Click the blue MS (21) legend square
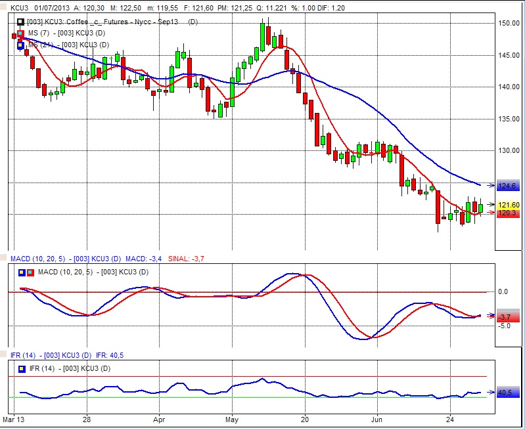This screenshot has width=525, height=430. tap(21, 45)
